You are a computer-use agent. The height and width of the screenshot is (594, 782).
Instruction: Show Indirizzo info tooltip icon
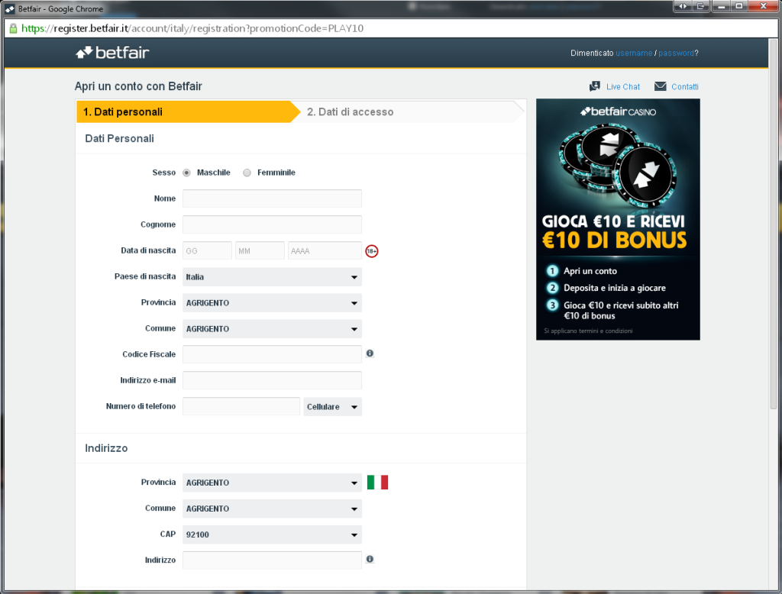pyautogui.click(x=370, y=559)
